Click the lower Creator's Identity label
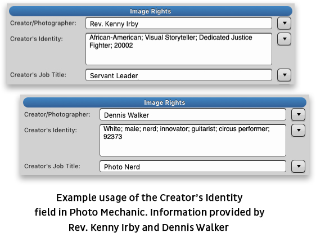The image size is (316, 233). [51, 130]
